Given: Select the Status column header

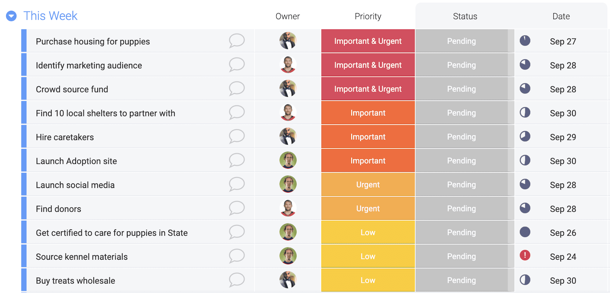Looking at the screenshot, I should point(465,16).
